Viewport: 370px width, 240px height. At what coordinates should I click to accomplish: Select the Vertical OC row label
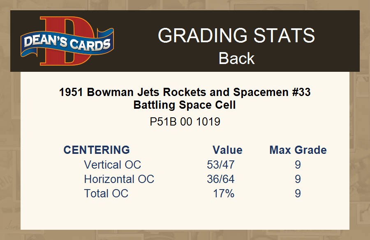click(112, 165)
